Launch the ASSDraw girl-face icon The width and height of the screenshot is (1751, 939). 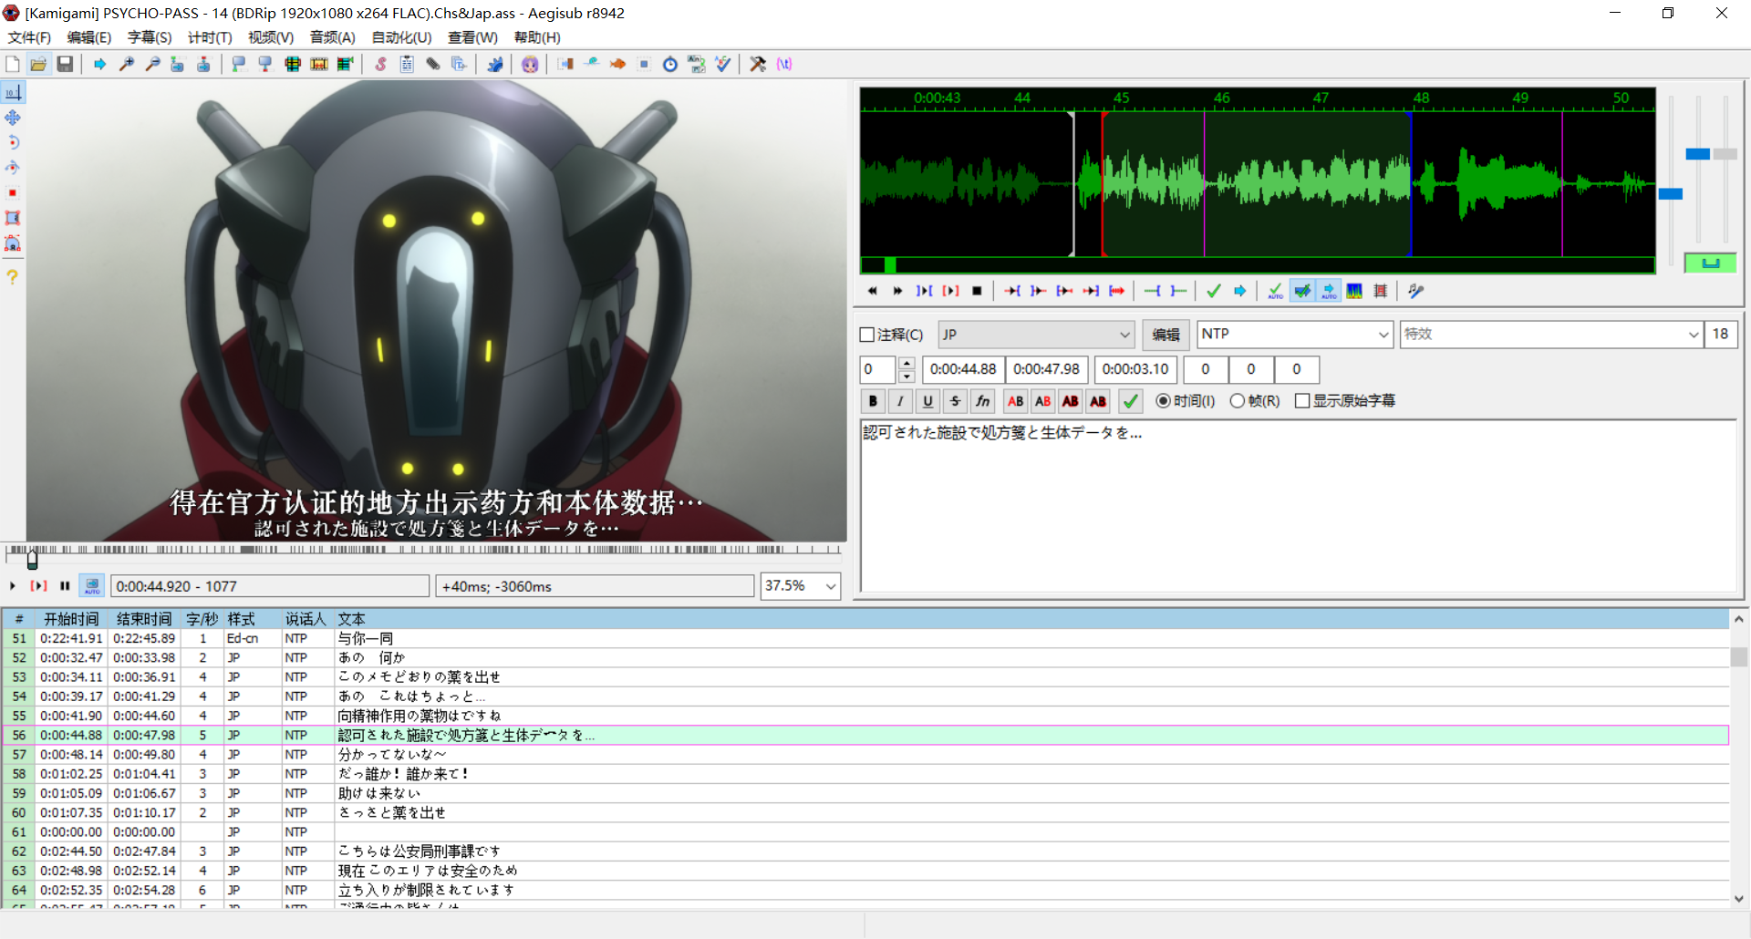[x=530, y=64]
